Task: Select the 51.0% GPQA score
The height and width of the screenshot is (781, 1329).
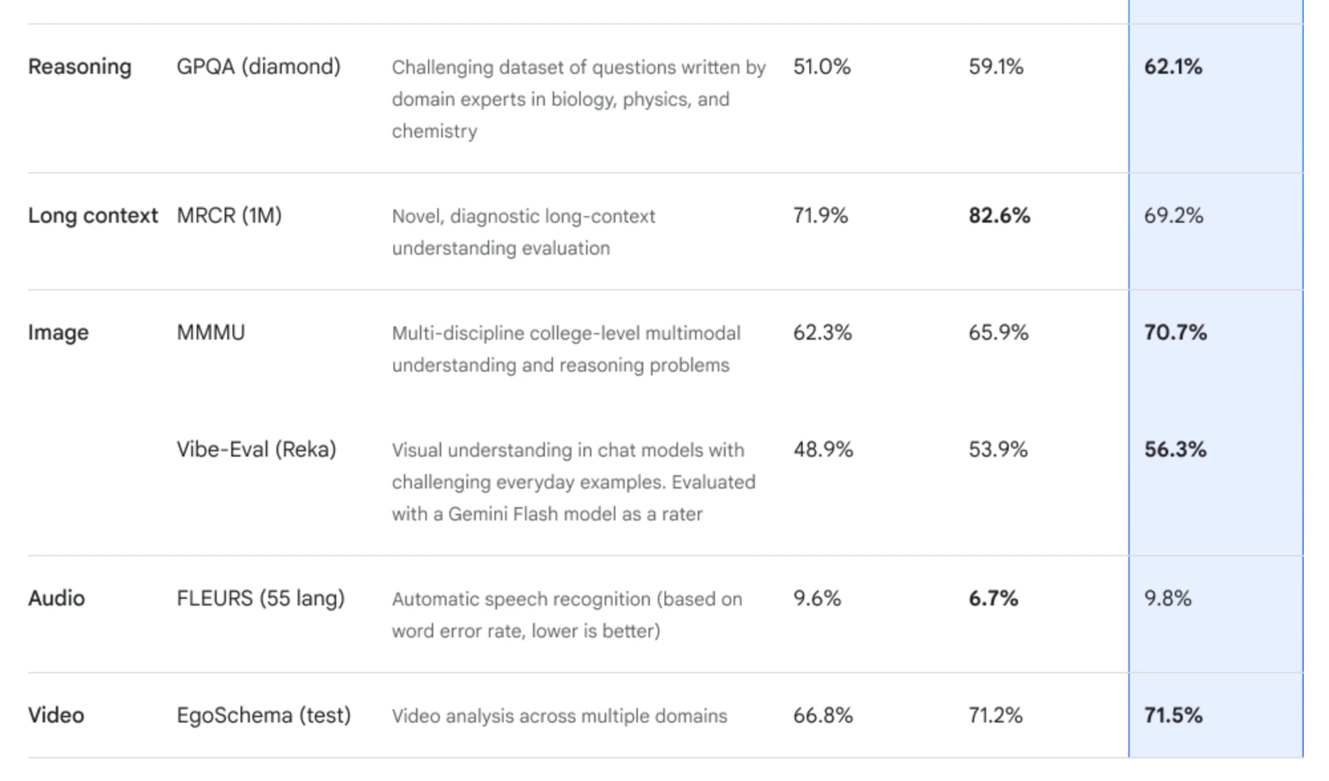Action: 822,66
